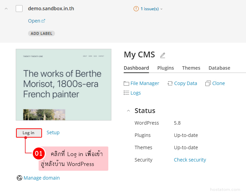Click the orange issue warning icon
246x196 pixels.
tap(136, 9)
